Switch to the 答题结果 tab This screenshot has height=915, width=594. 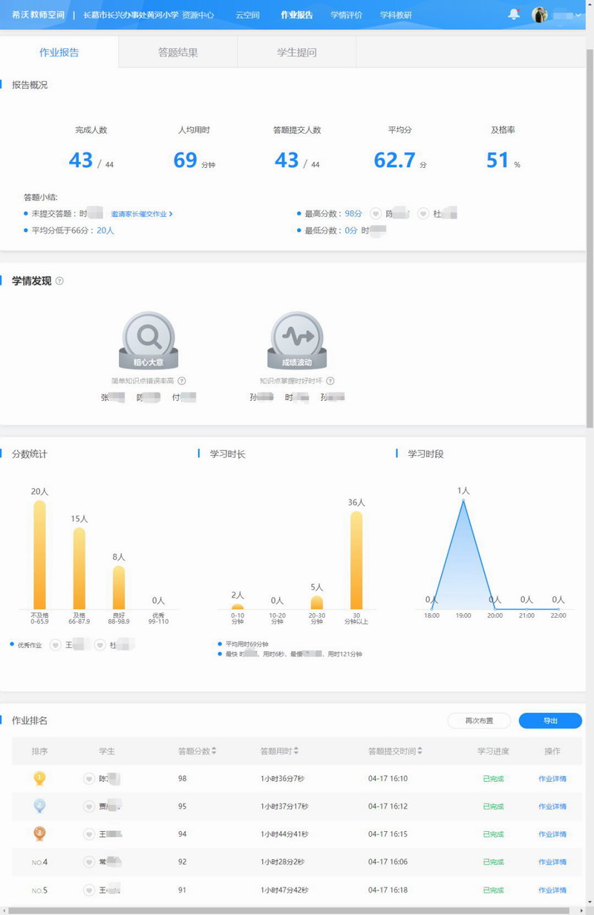177,53
